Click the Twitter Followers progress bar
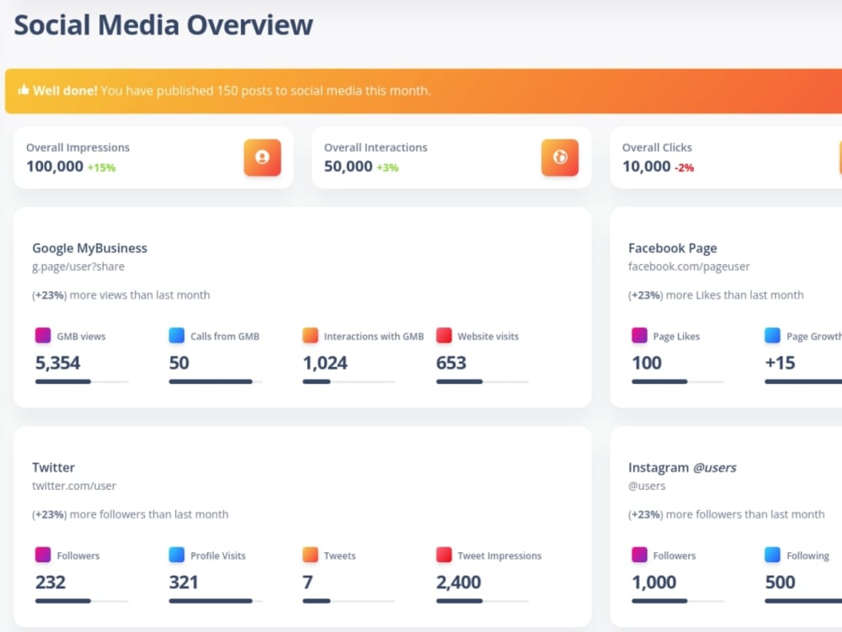This screenshot has width=842, height=632. coord(82,602)
